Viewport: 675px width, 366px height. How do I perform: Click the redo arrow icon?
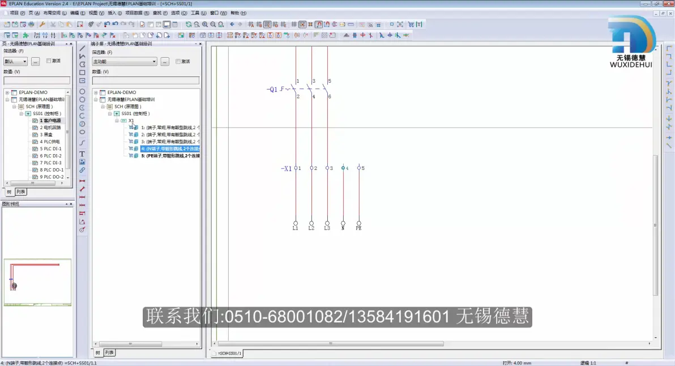tap(123, 24)
